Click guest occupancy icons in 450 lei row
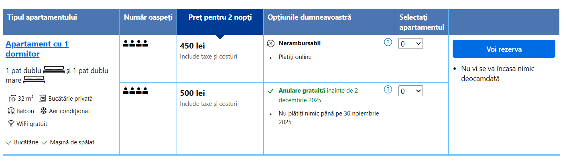The width and height of the screenshot is (567, 162). coord(135,44)
